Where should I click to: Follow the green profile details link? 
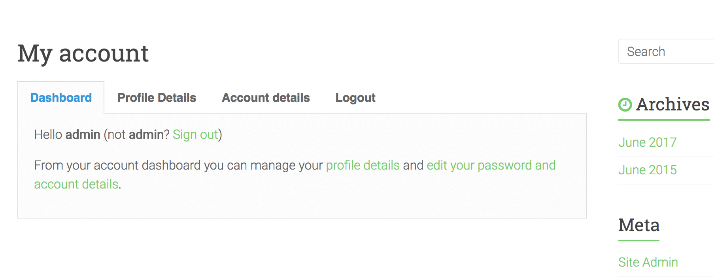(363, 165)
